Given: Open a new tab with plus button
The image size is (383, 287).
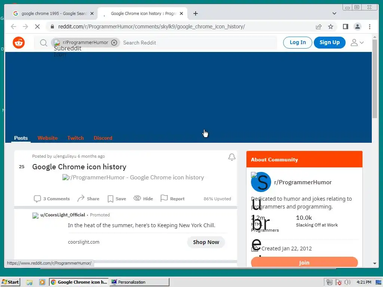Looking at the screenshot, I should coord(195,13).
